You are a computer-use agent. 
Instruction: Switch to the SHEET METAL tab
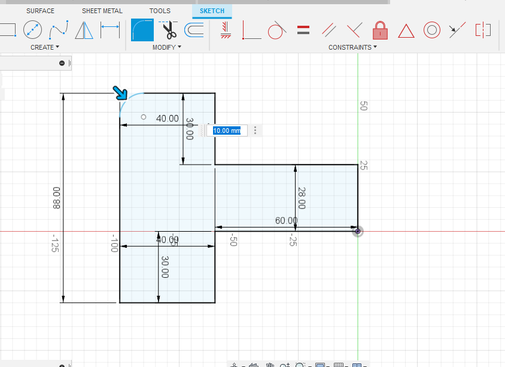(102, 11)
